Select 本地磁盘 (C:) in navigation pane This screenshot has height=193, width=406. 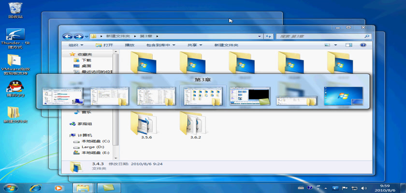pyautogui.click(x=95, y=141)
